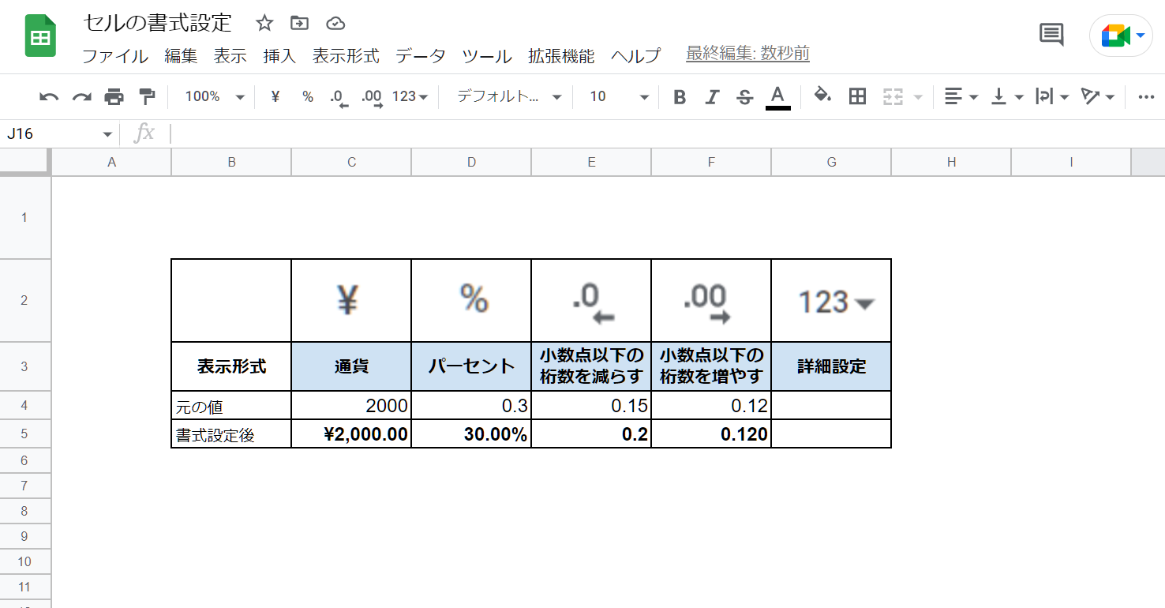1165x608 pixels.
Task: Toggle italic formatting
Action: tap(712, 96)
